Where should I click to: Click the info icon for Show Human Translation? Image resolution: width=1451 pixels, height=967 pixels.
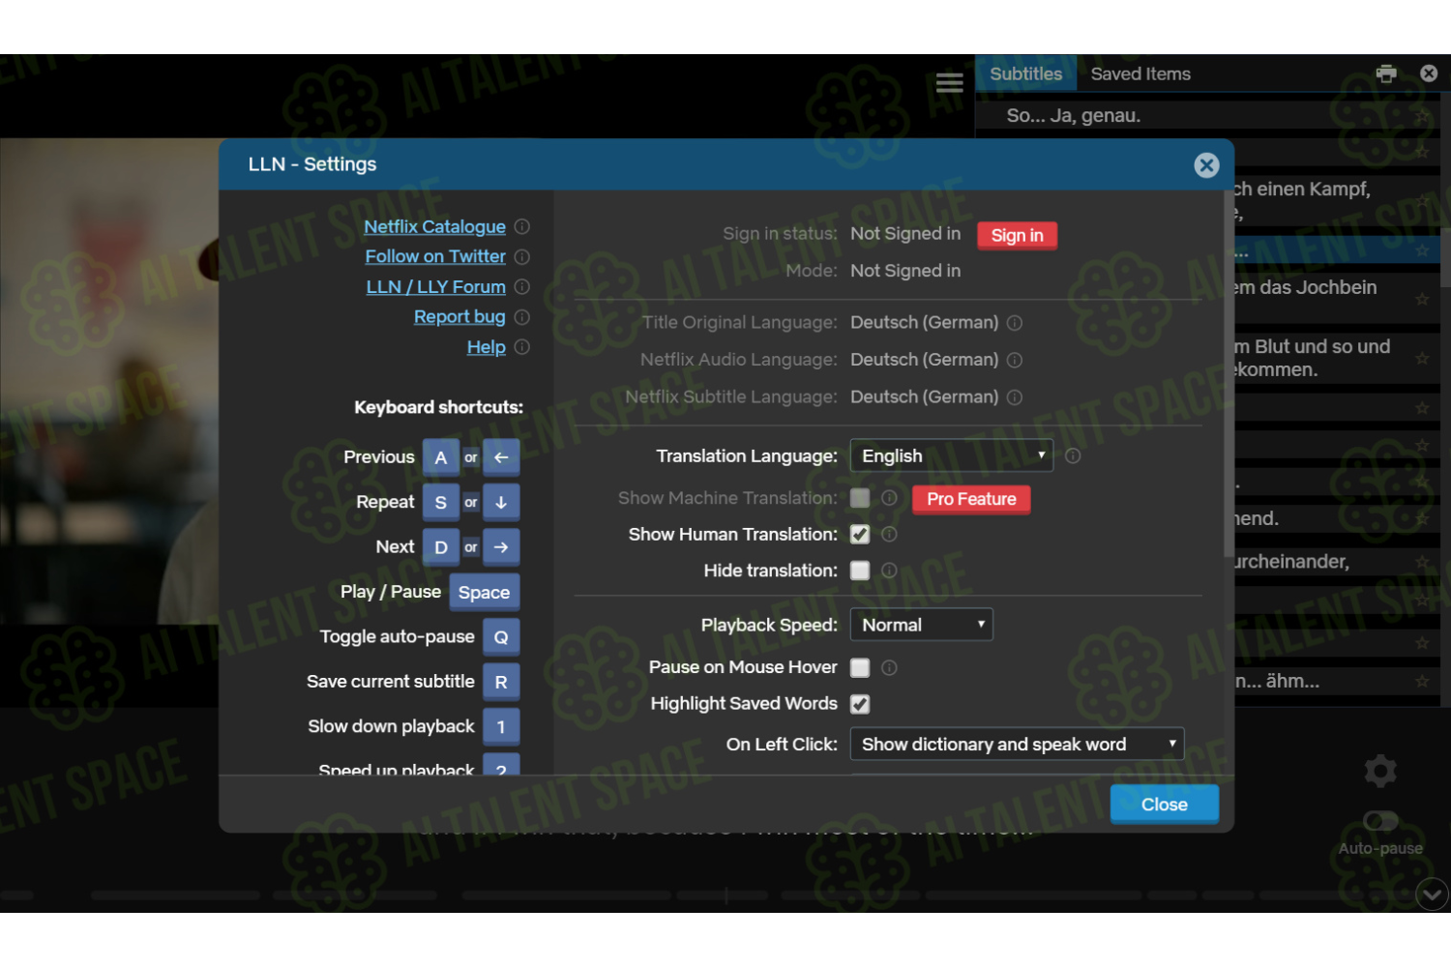point(890,534)
